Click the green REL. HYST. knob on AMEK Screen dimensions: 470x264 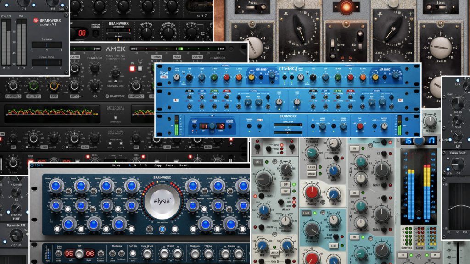(x=33, y=86)
